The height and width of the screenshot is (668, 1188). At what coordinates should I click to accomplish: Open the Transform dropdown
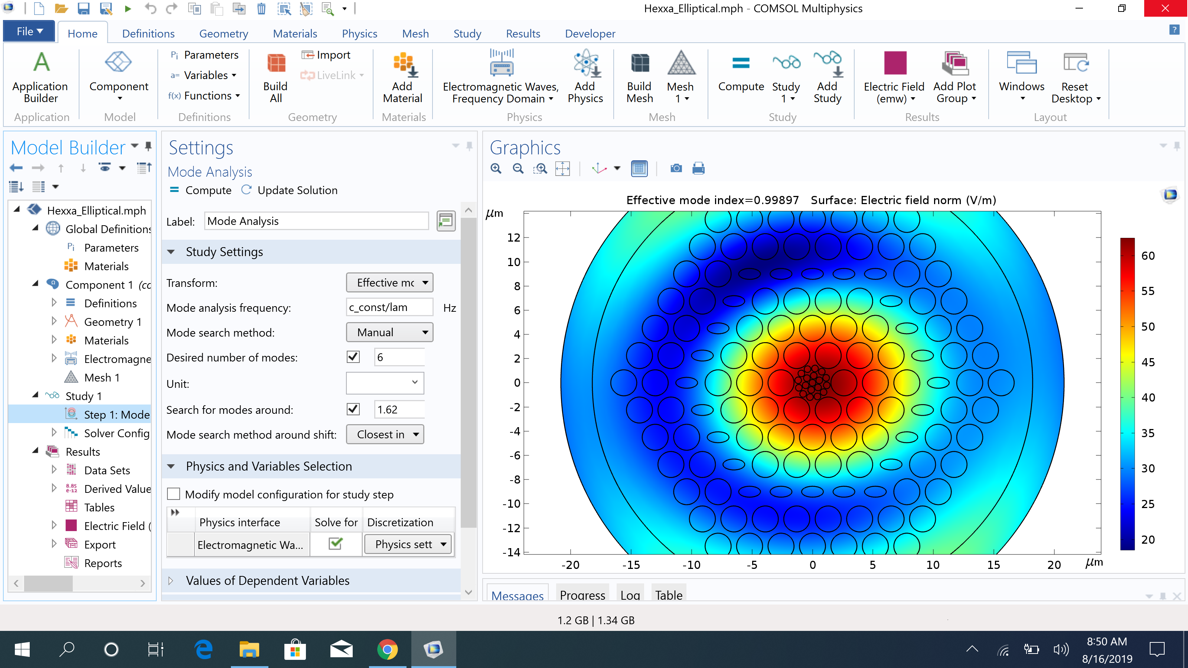(390, 282)
